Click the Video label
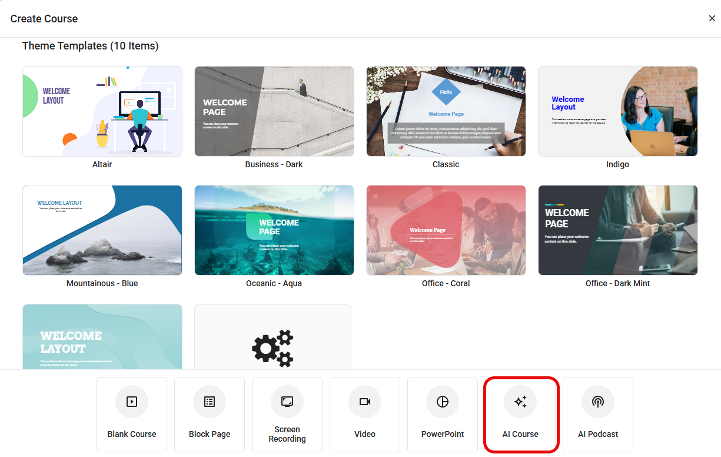Viewport: 721px width, 457px height. pos(365,434)
